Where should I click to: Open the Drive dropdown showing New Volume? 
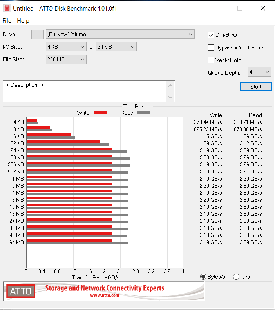tap(120, 34)
